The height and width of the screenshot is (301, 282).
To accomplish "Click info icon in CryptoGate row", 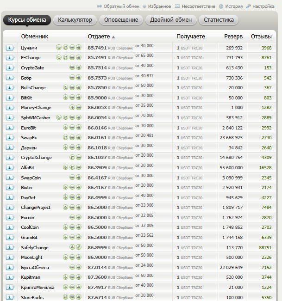I will 10,68.
